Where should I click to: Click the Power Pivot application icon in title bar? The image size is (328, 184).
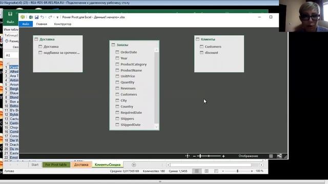(23, 17)
